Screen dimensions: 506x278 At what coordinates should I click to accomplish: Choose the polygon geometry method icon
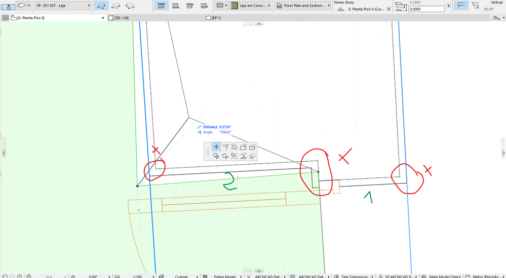22,6
